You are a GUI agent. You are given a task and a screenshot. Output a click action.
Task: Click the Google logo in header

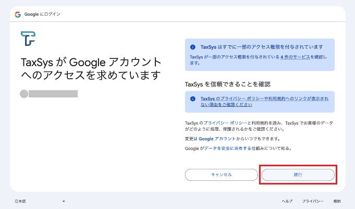point(18,14)
